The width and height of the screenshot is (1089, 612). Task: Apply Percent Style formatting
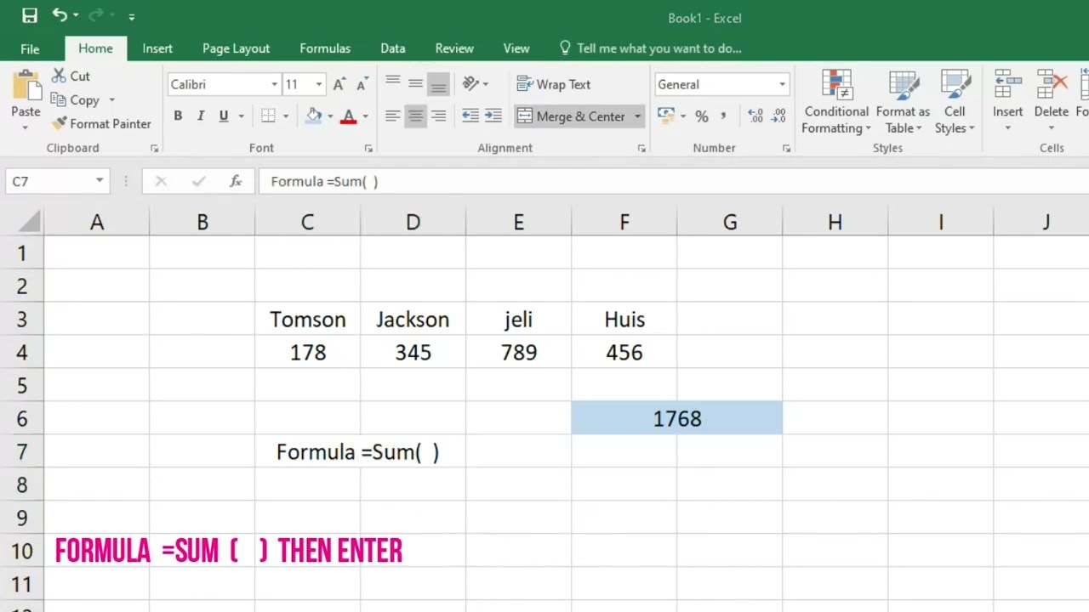(x=701, y=116)
